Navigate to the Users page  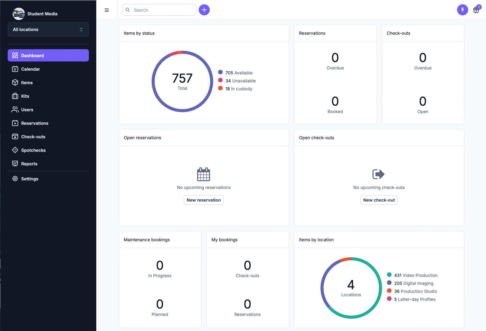click(x=27, y=110)
